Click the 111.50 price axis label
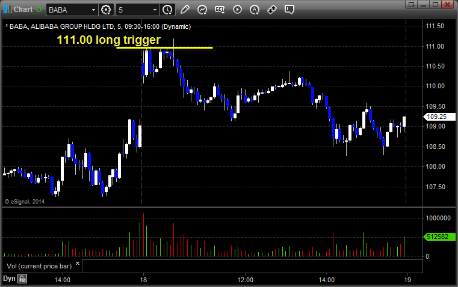Viewport: 458px width, 287px height. pyautogui.click(x=435, y=26)
